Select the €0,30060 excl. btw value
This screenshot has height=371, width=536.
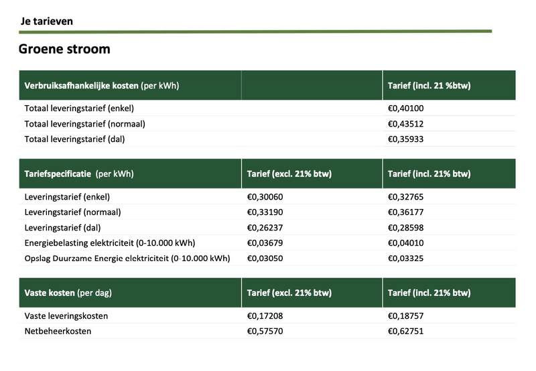point(265,197)
